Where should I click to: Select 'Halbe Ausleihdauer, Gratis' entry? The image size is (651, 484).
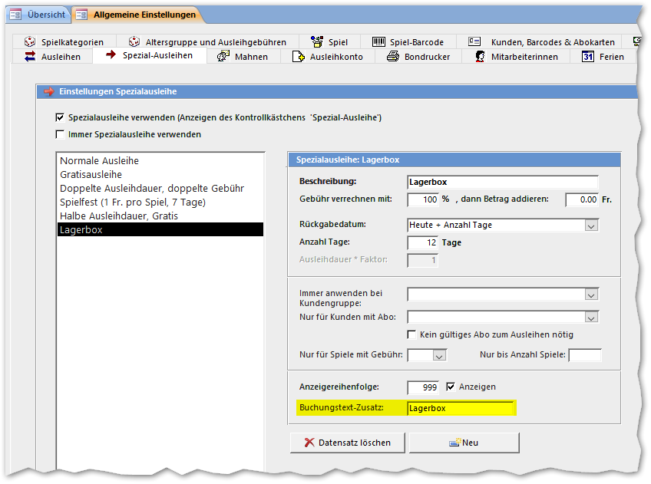160,216
